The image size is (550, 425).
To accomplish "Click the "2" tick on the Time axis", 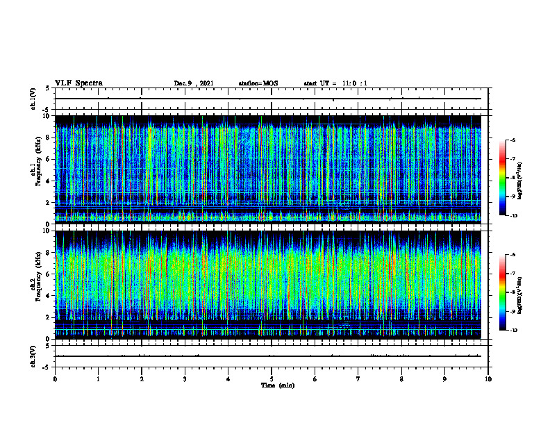I will click(x=142, y=379).
